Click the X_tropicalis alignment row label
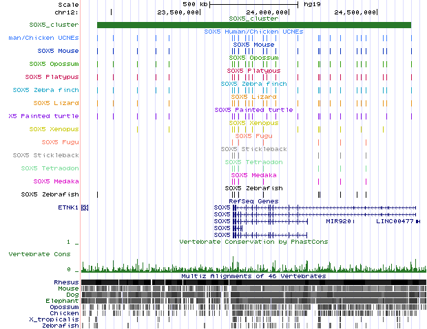The height and width of the screenshot is (329, 427). click(54, 319)
